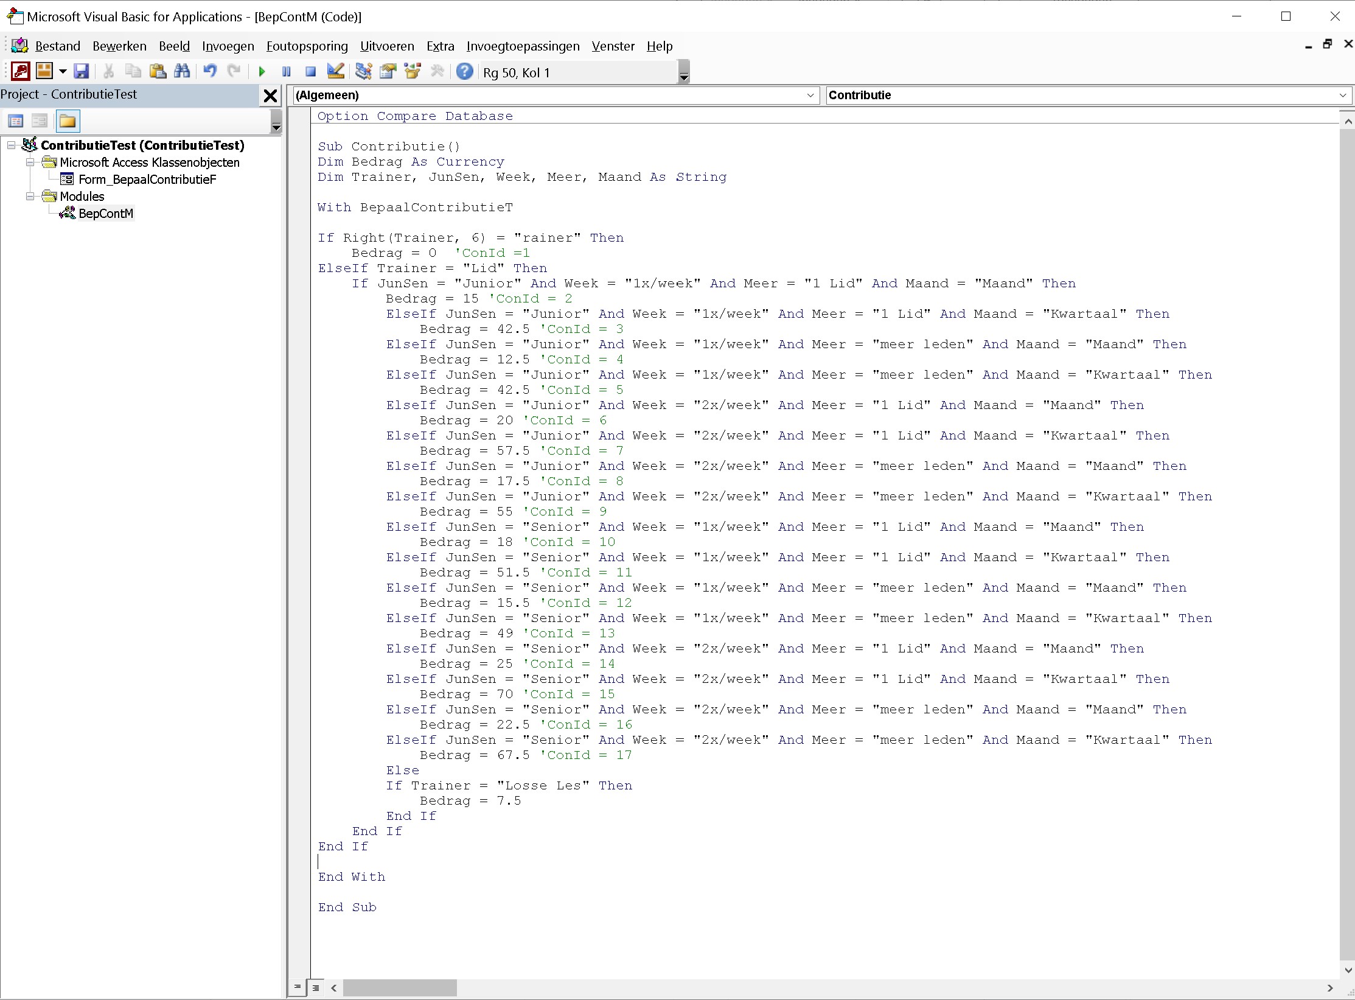Screen dimensions: 1355x1000
Task: Click the Find (binoculars) icon
Action: (182, 72)
